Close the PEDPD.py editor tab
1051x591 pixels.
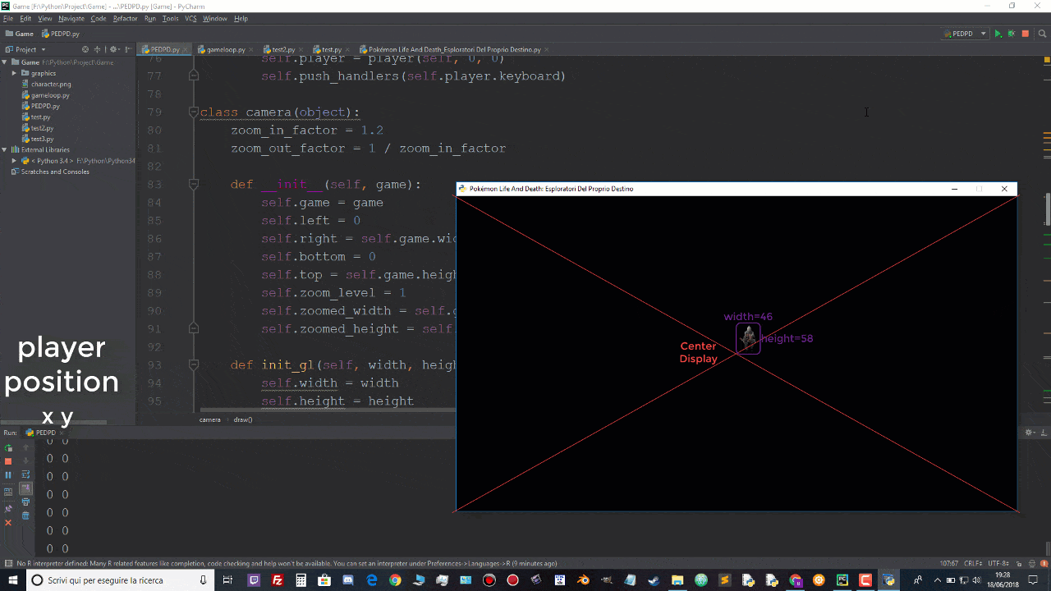coord(185,49)
